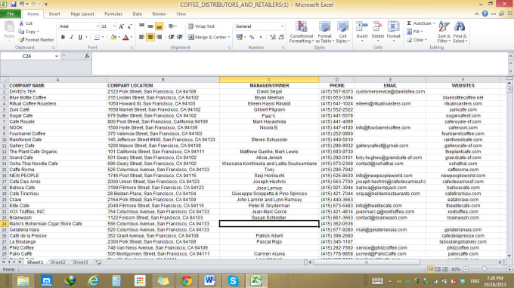The height and width of the screenshot is (288, 514).
Task: Click Increase Decimal icon
Action: [273, 37]
